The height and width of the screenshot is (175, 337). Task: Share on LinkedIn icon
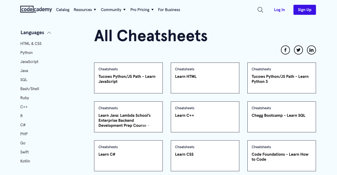click(311, 50)
